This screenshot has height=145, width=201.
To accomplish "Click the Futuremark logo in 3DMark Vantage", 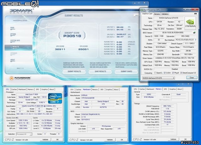I will pos(20,78).
